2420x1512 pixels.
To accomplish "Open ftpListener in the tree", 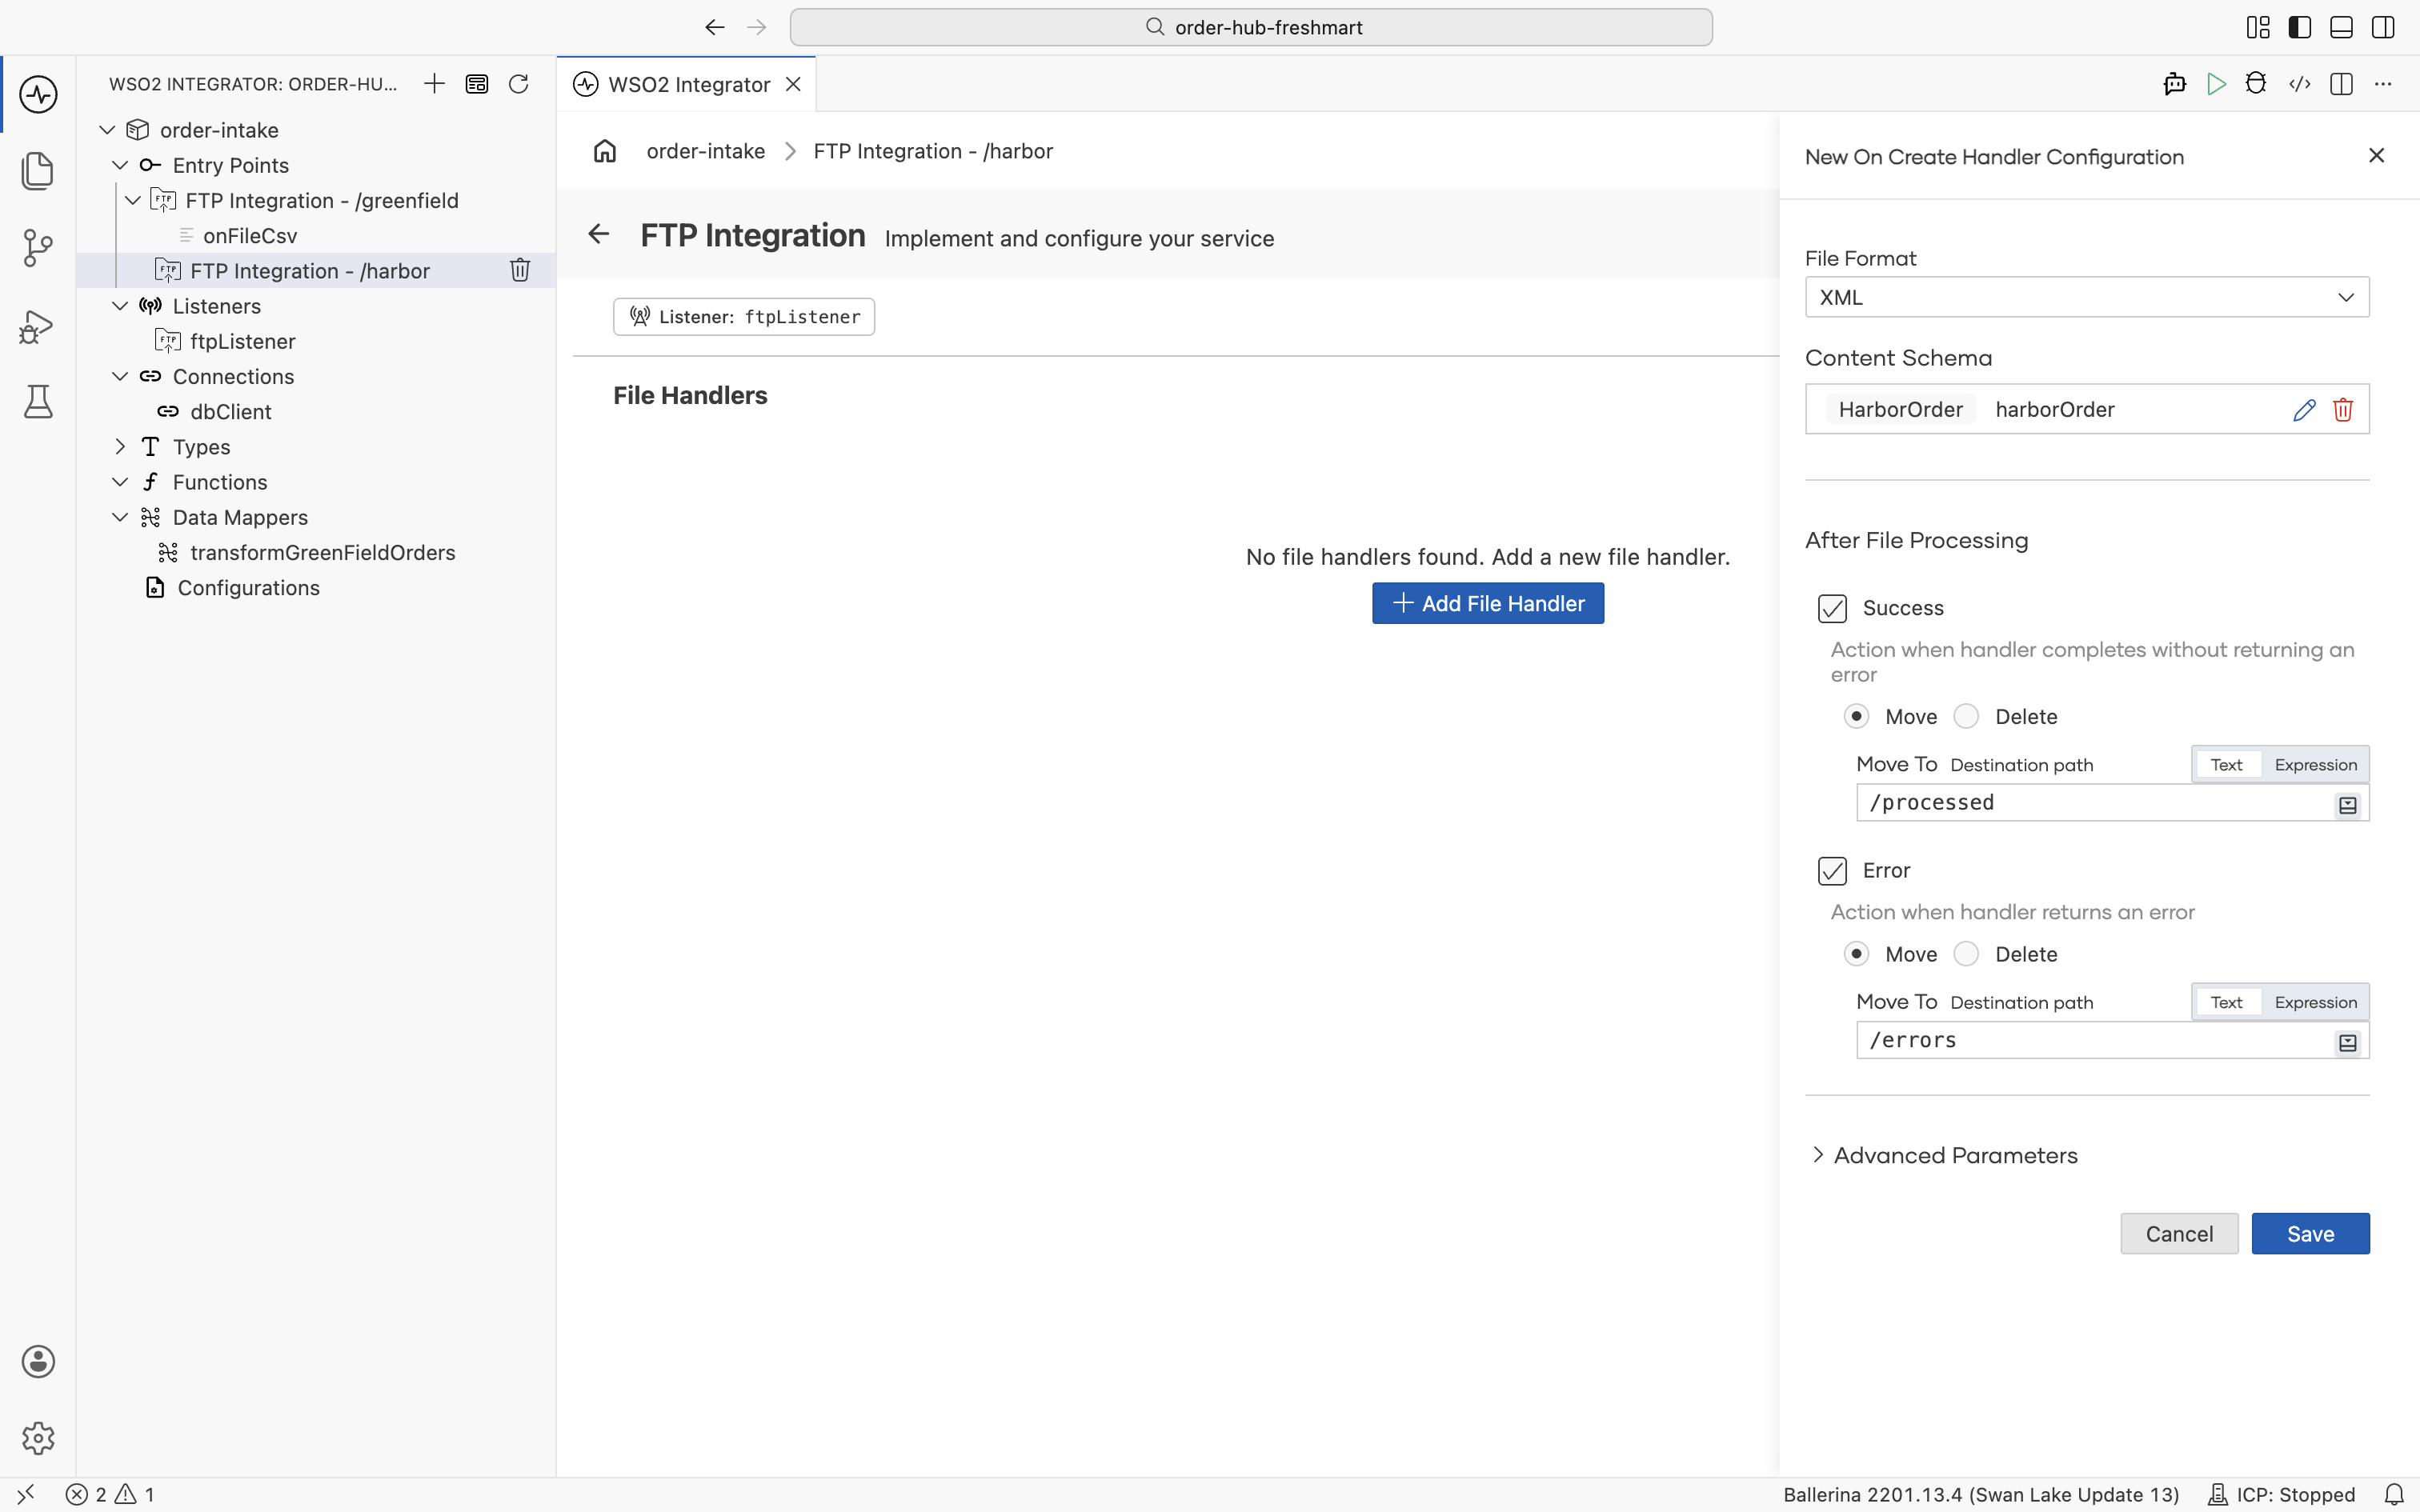I will click(x=243, y=341).
